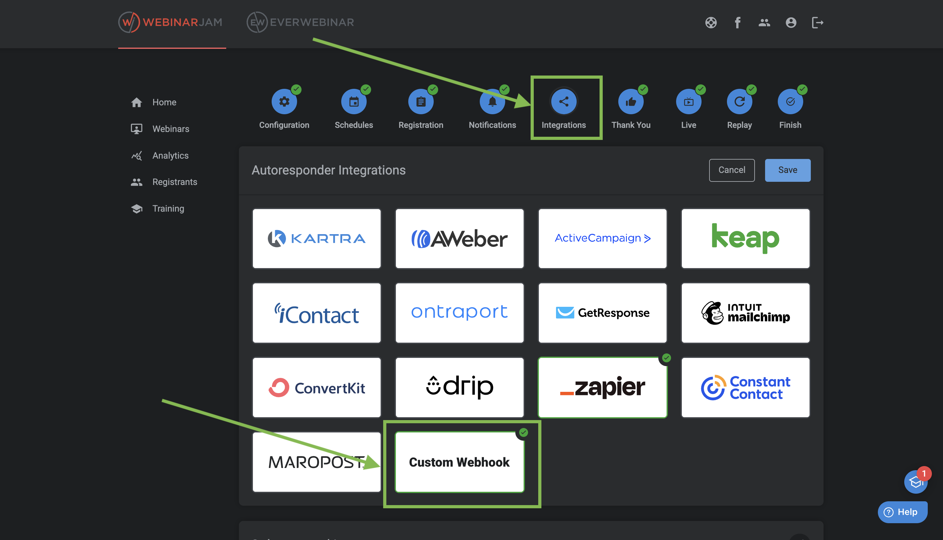The height and width of the screenshot is (540, 943).
Task: Click the Webinars monitor icon in sidebar
Action: pyautogui.click(x=136, y=129)
